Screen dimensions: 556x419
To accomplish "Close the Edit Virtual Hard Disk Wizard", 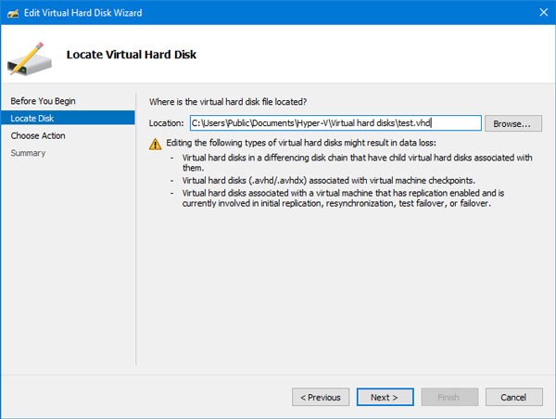I will coord(543,12).
